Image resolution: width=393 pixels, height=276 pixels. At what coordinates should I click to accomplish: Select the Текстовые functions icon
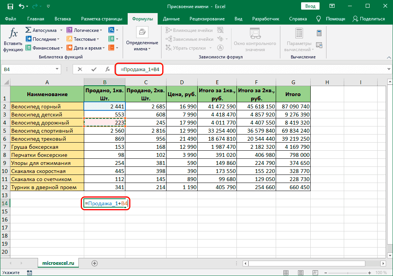[69, 38]
